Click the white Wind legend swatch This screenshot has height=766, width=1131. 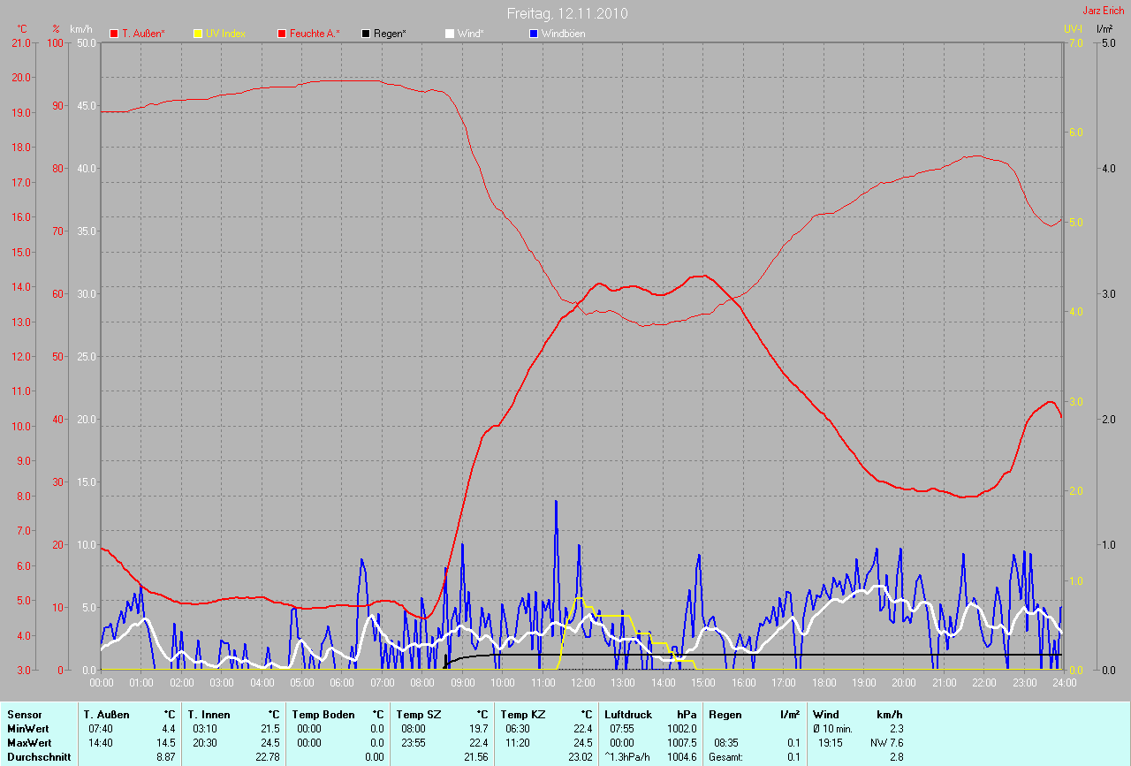click(x=450, y=34)
